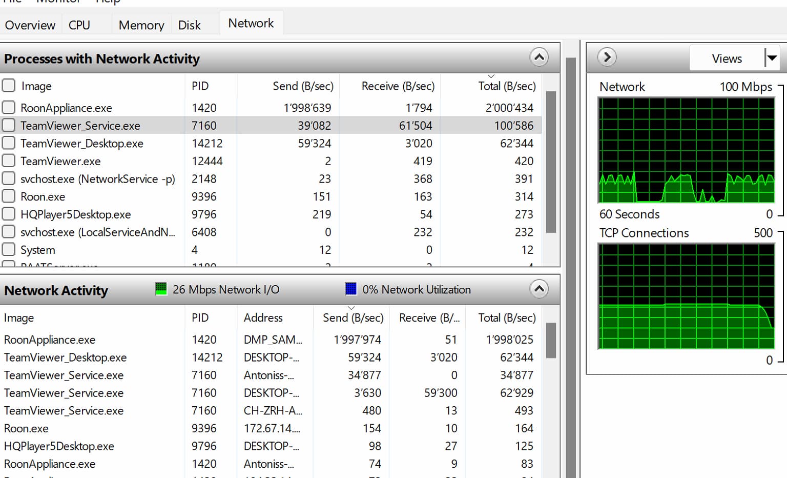Screen dimensions: 787x478
Task: Click the 0% Network Utilization label
Action: click(x=417, y=289)
